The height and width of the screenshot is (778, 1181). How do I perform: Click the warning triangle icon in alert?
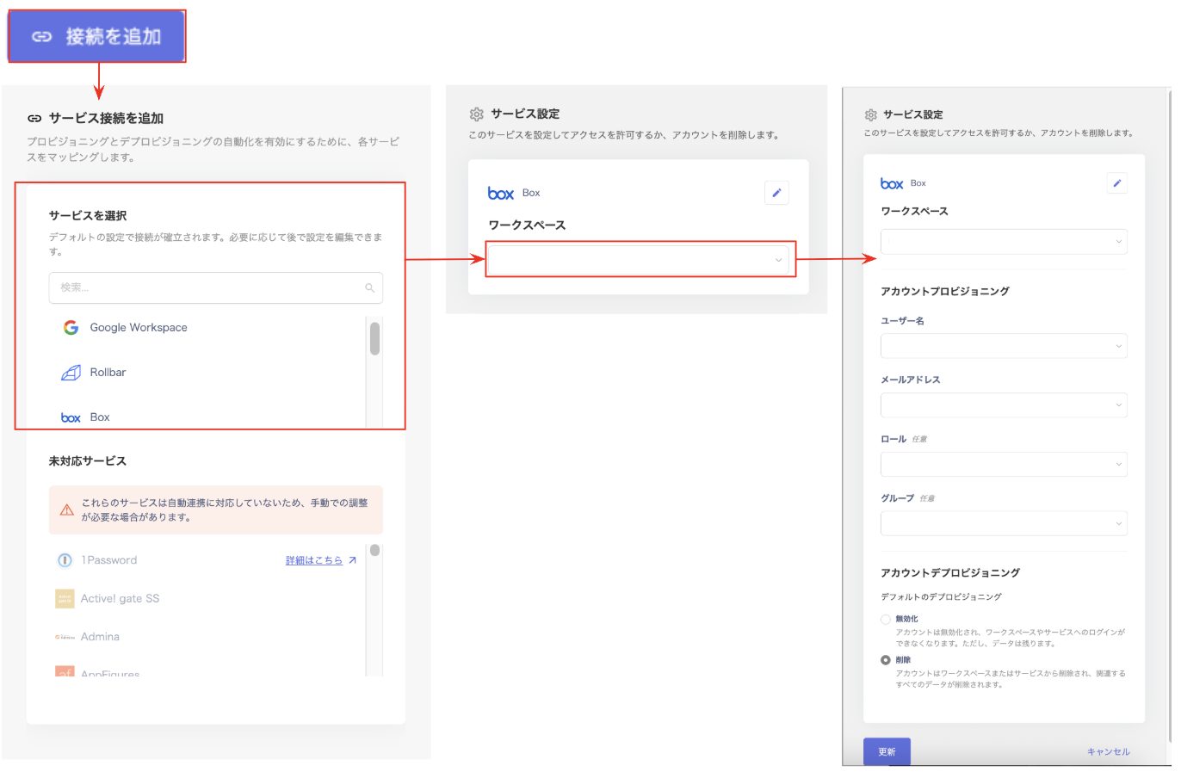tap(66, 510)
